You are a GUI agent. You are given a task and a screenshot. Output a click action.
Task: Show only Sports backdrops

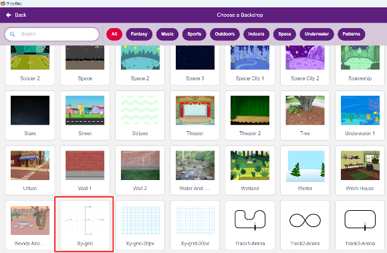tap(194, 34)
